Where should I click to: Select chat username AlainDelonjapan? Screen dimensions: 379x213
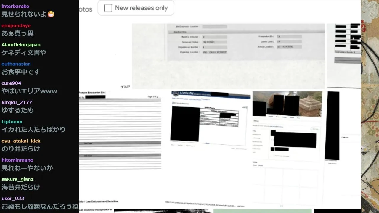click(x=21, y=45)
